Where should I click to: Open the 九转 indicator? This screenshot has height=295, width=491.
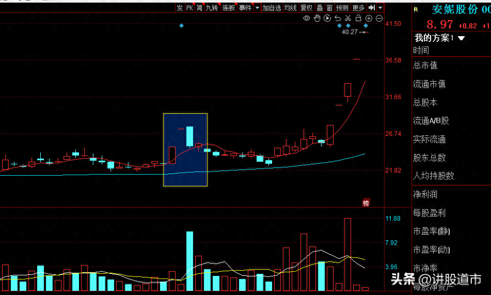[212, 8]
